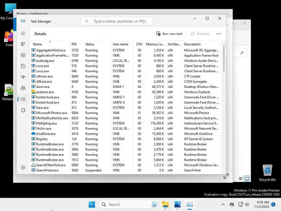Viewport: 281px width, 211px height.
Task: Select the ctfmon.exe process
Action: click(125, 76)
